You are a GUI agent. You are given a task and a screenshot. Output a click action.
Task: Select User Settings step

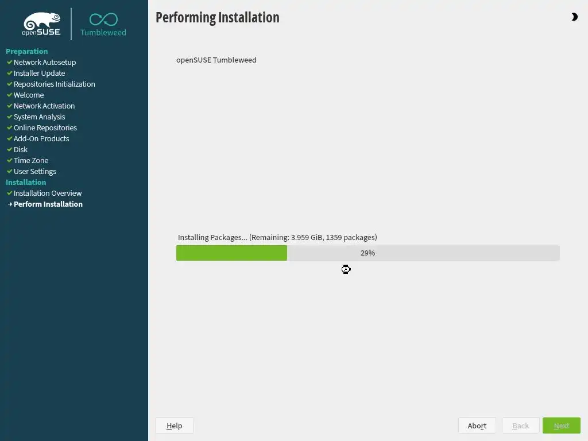(35, 171)
